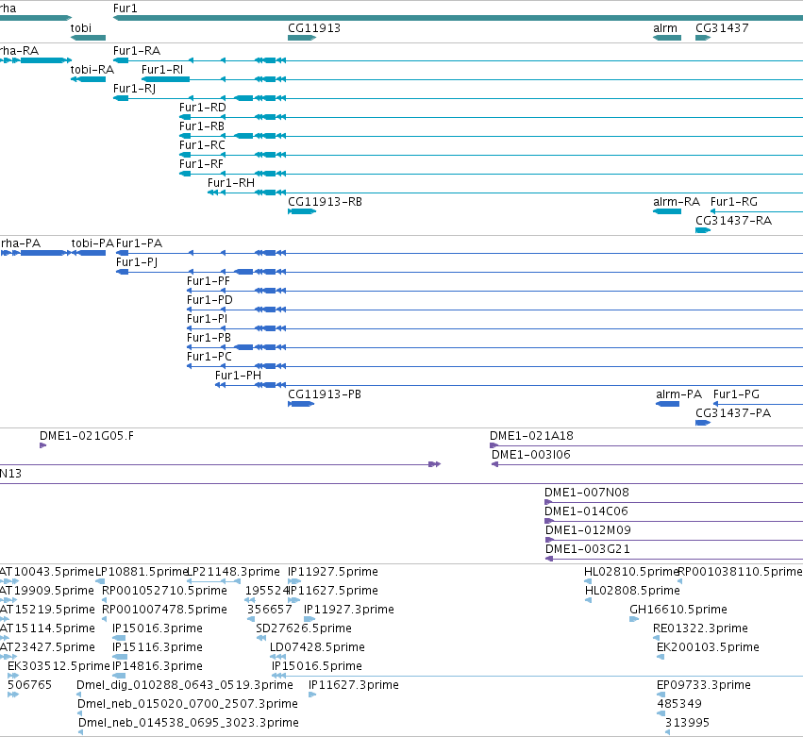Click the CG31437-PA protein label
Screen dimensions: 803x737
pos(733,413)
